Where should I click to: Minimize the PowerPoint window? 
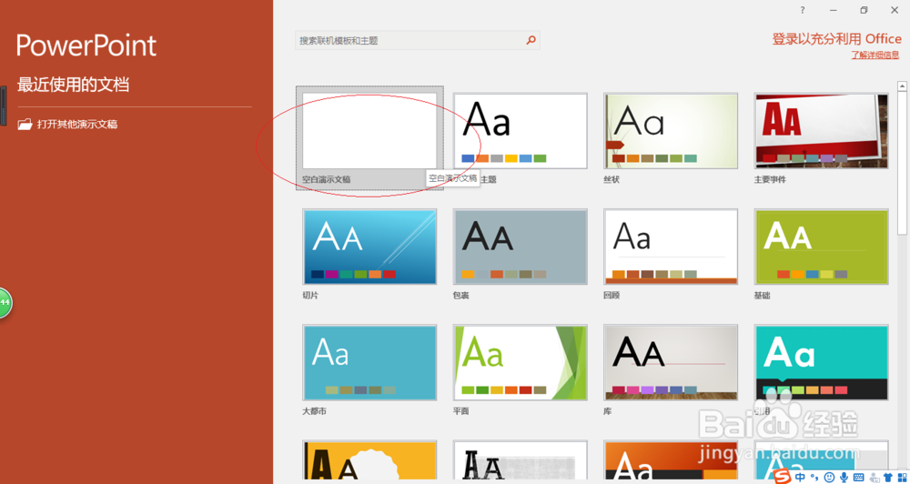tap(834, 10)
